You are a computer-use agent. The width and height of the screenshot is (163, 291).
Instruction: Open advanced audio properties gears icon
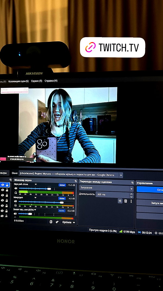[57, 222]
